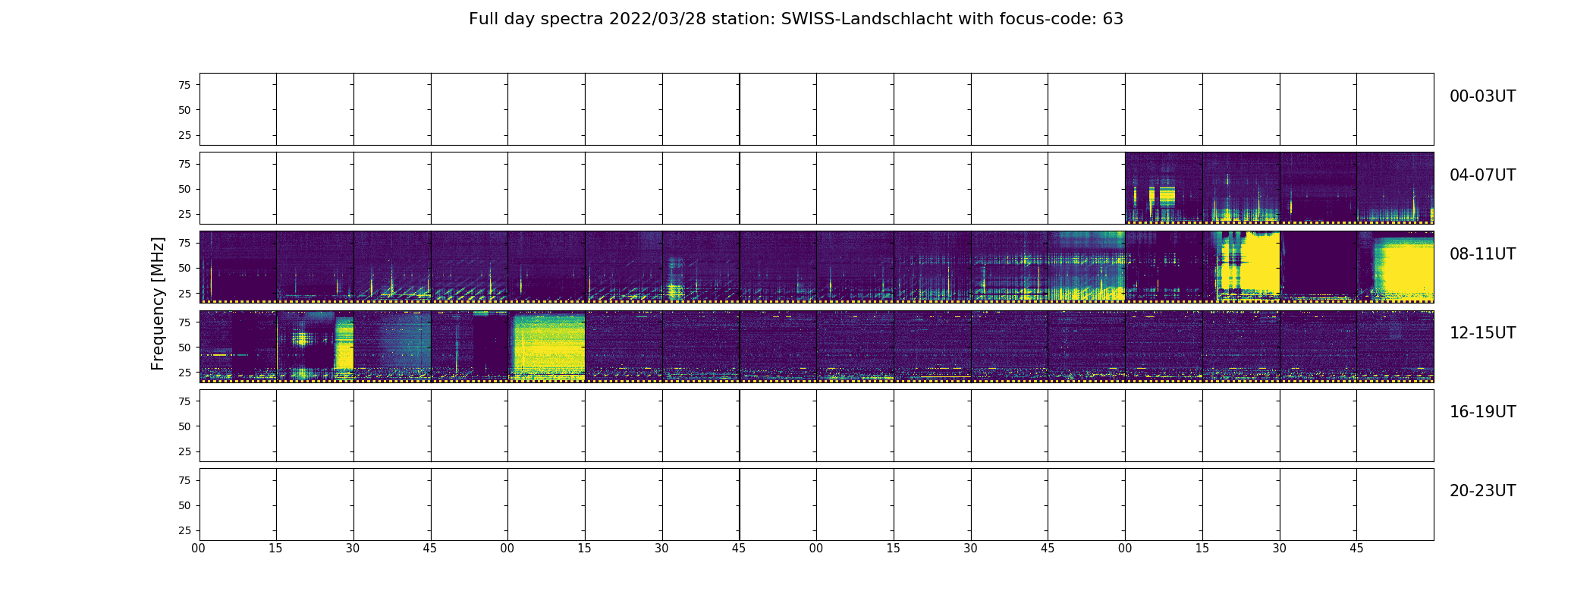Select the "20-23UT" row label
Image resolution: width=1593 pixels, height=607 pixels.
coord(1482,491)
